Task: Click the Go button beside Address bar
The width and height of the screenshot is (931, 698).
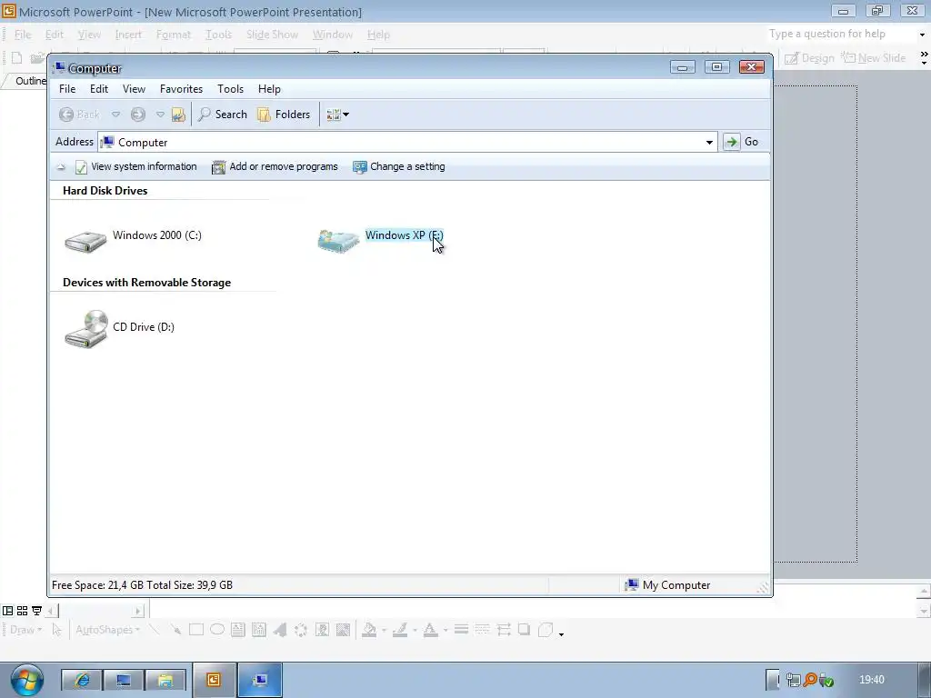Action: tap(741, 142)
